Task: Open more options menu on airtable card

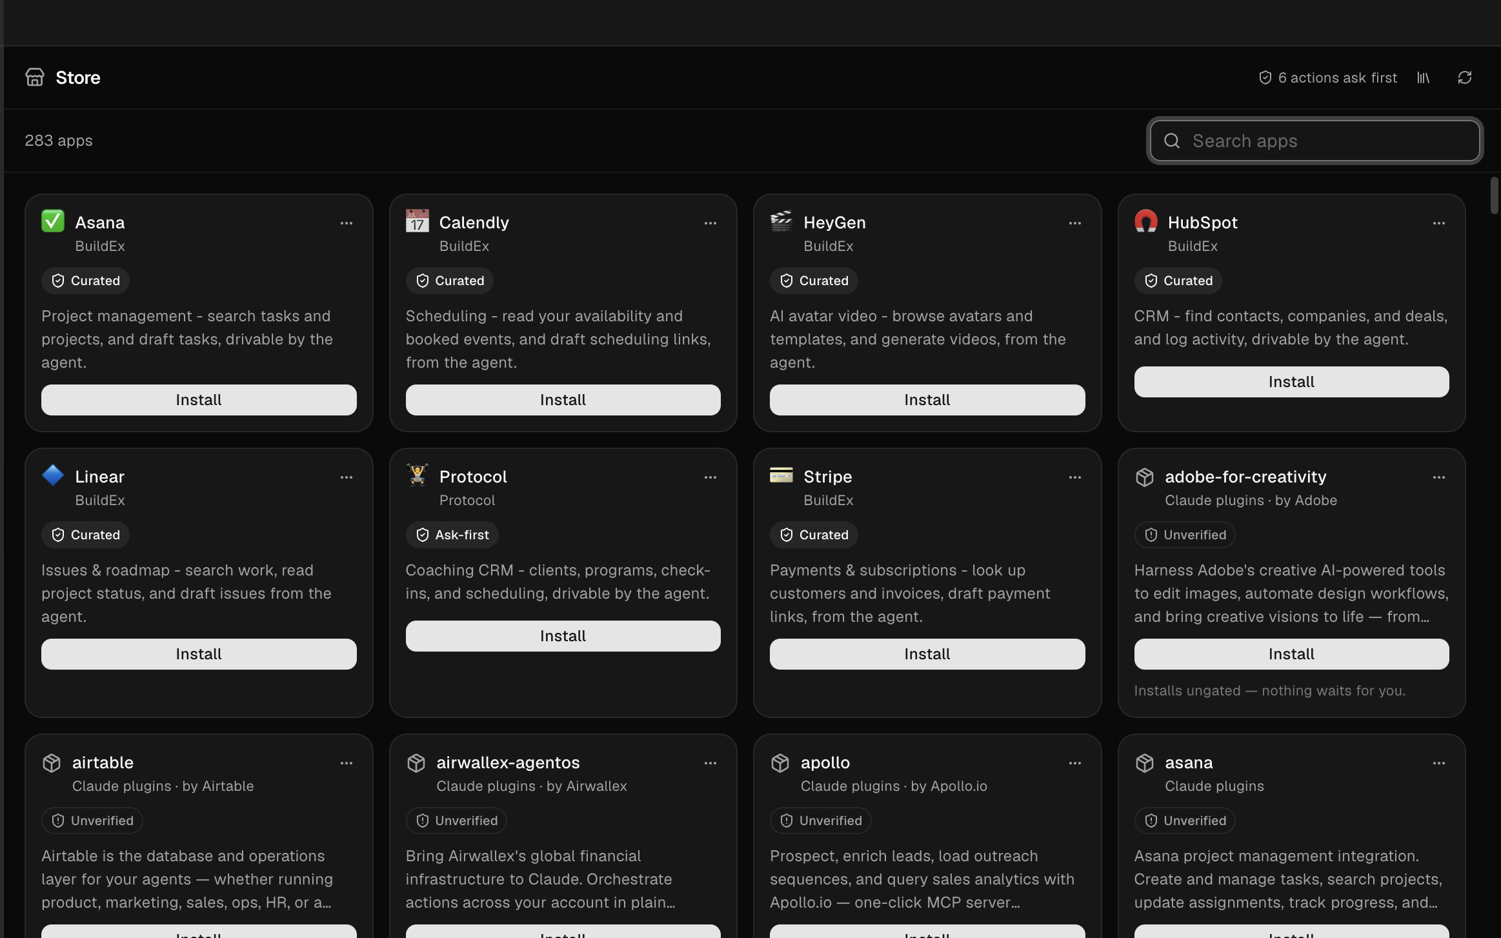Action: coord(347,763)
